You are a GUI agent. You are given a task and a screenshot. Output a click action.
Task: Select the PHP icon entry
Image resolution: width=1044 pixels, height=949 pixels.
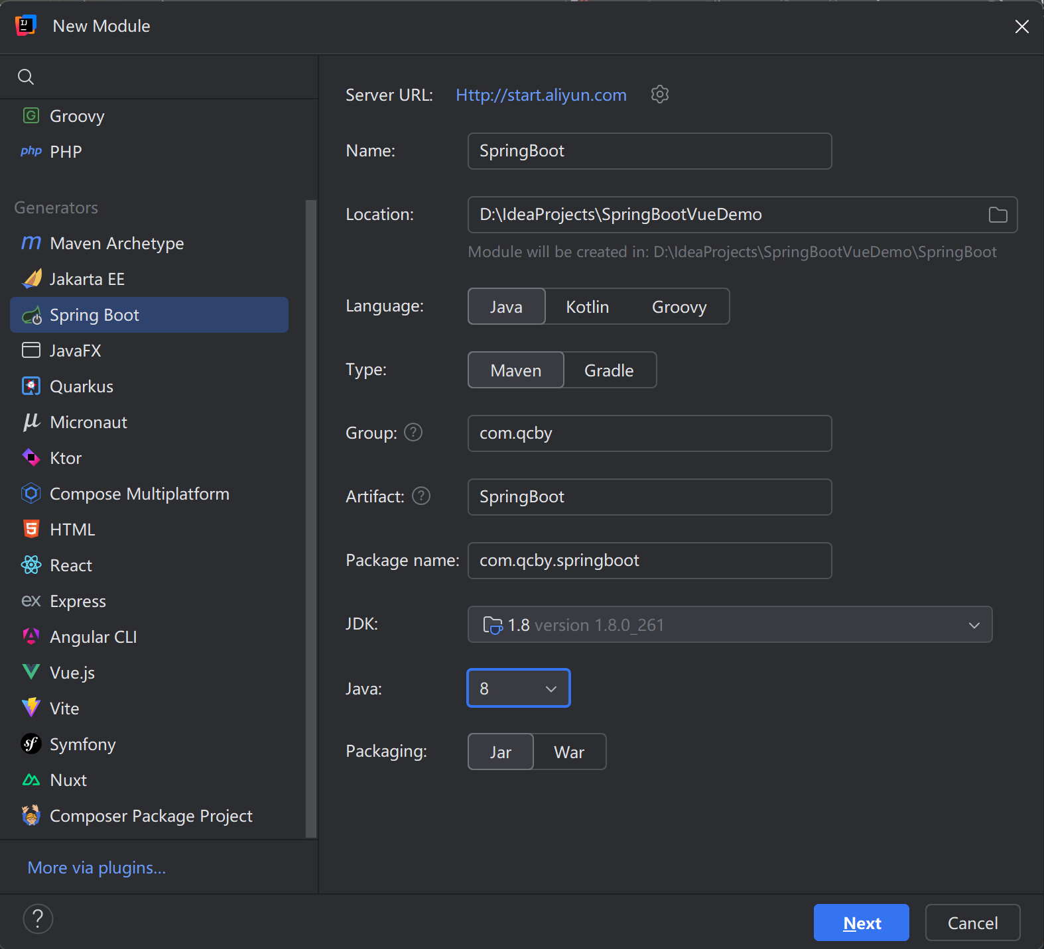[31, 151]
